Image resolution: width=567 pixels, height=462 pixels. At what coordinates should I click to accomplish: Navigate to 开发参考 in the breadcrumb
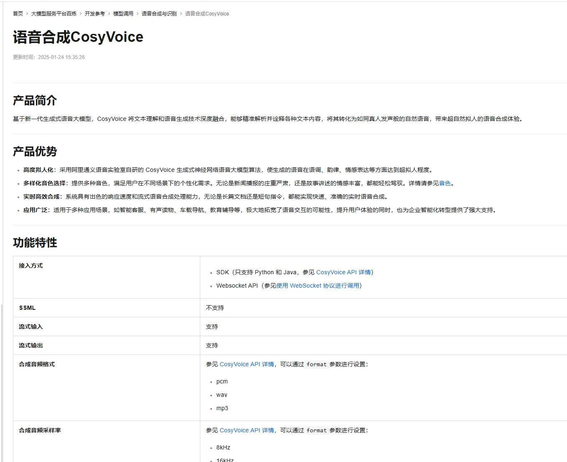click(95, 14)
